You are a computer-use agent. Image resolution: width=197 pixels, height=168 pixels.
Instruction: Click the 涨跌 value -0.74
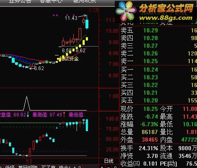[x=151, y=117]
